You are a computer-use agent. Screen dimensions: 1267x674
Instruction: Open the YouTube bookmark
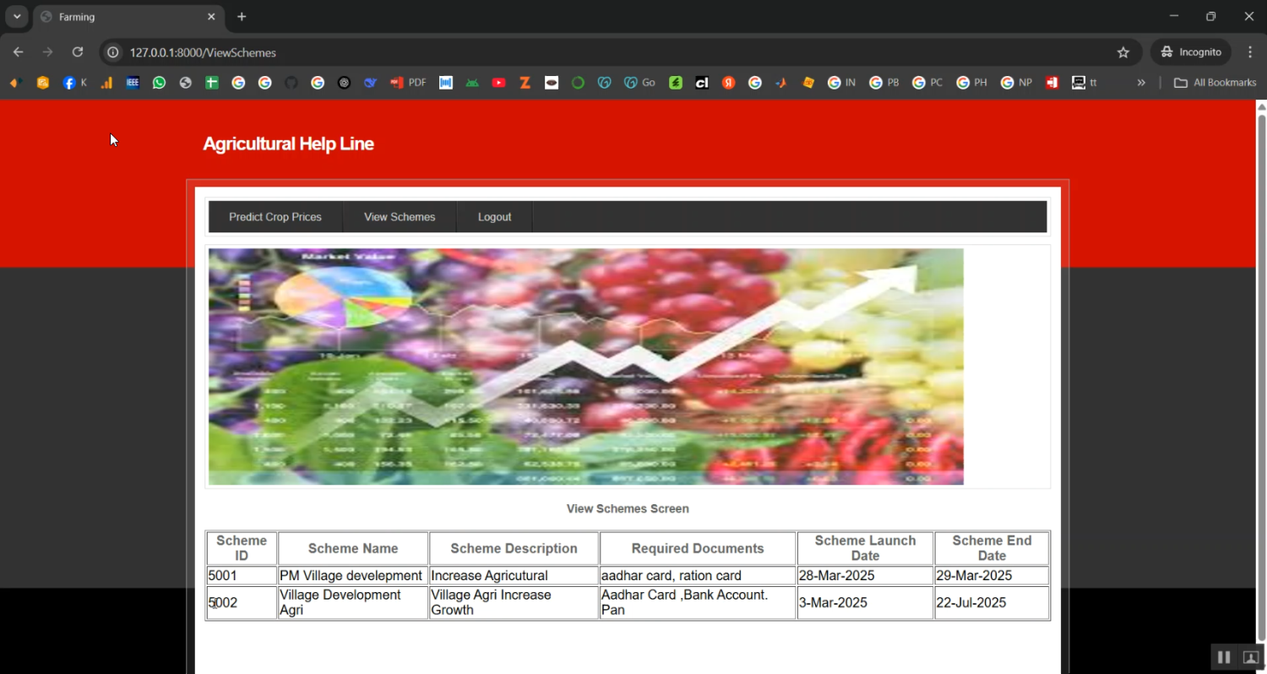click(498, 83)
